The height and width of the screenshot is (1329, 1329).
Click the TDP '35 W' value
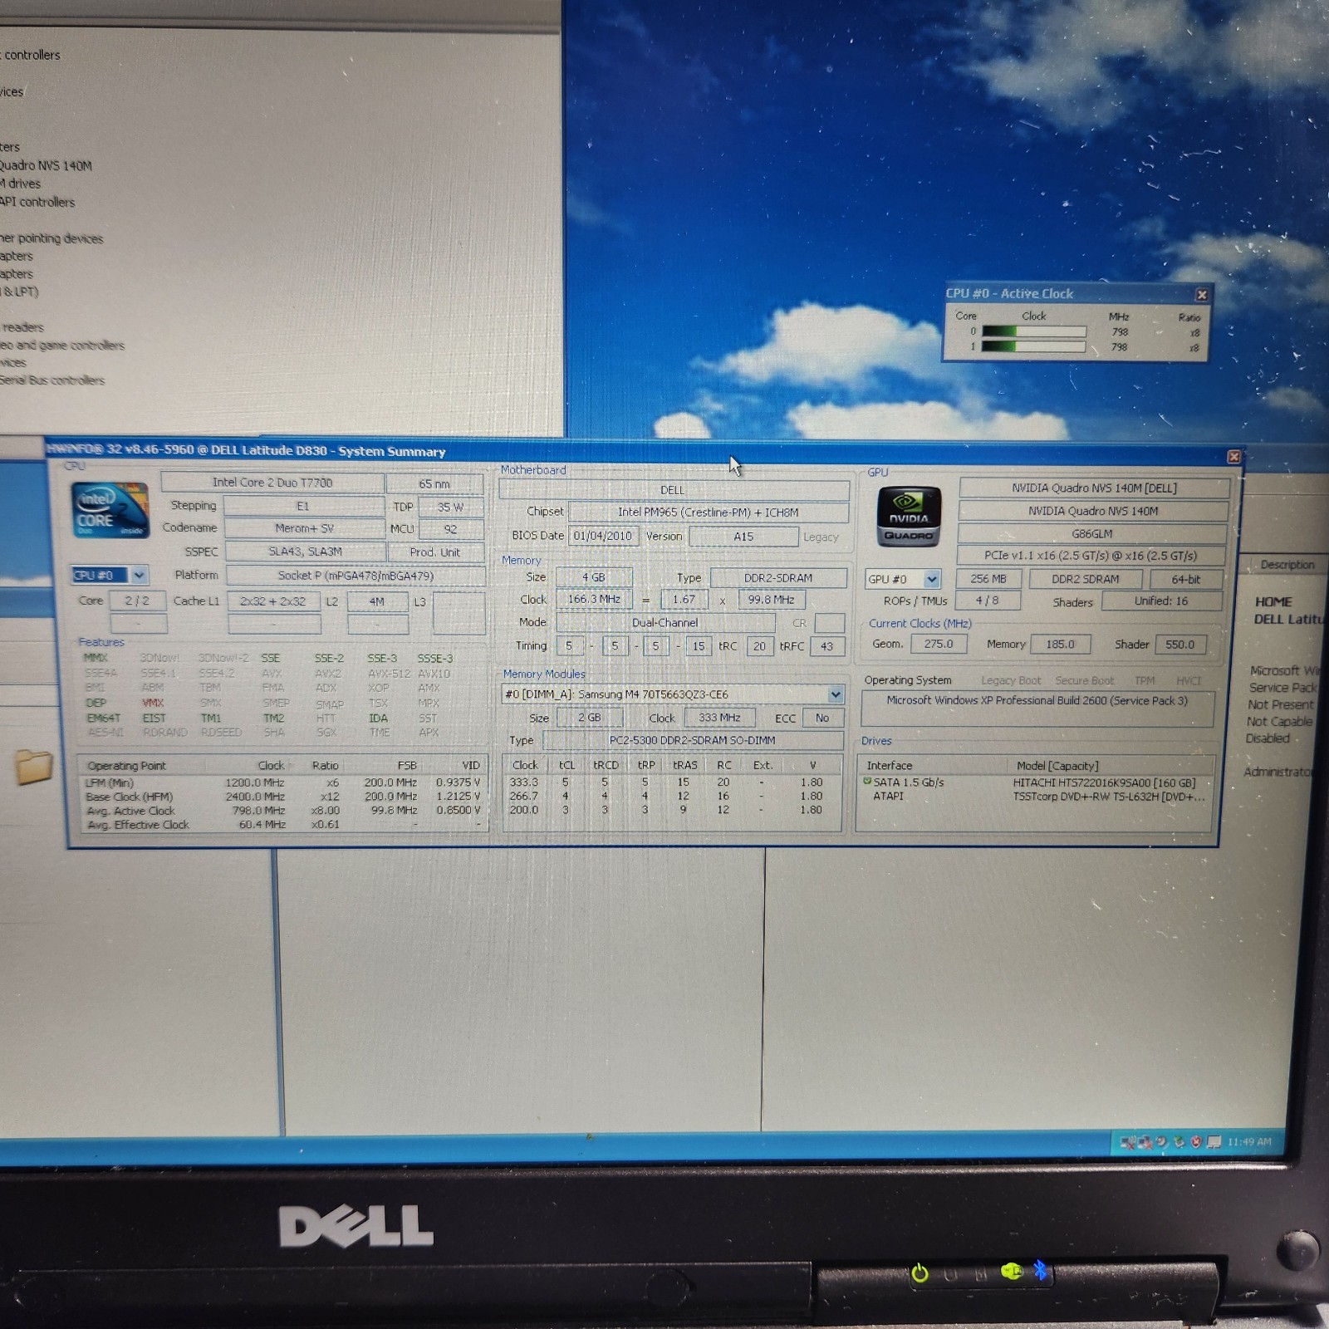pos(450,507)
